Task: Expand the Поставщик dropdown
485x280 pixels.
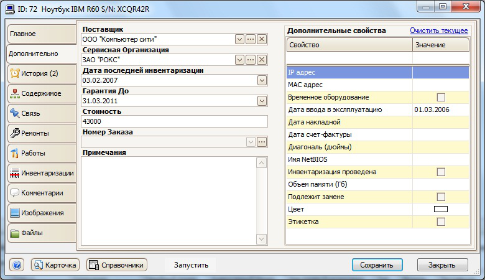Action: click(239, 39)
